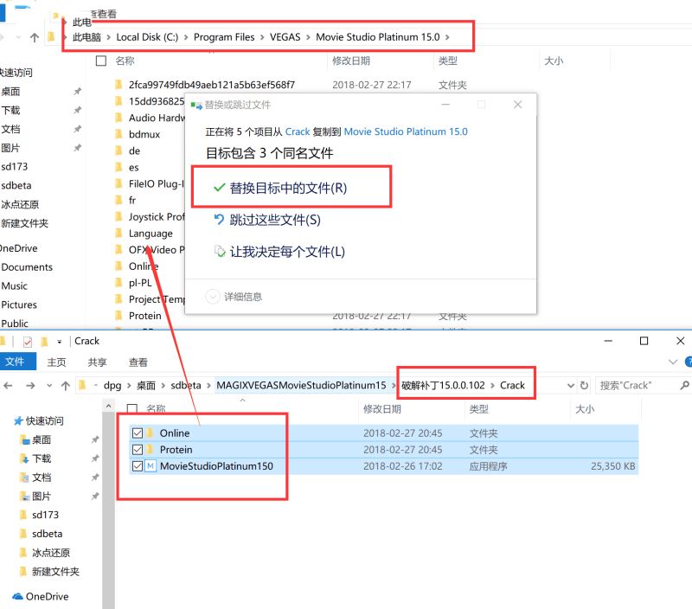Viewport: 692px width, 609px height.
Task: Toggle select-all checkbox in upper window header
Action: click(x=101, y=61)
